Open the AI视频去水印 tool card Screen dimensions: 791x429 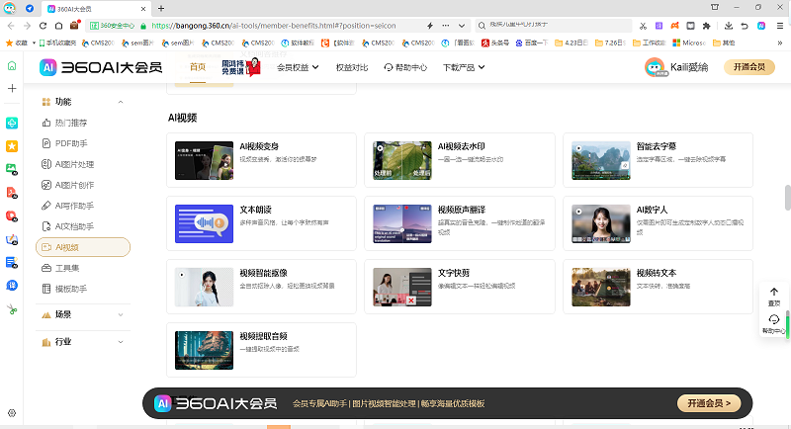[x=460, y=160]
